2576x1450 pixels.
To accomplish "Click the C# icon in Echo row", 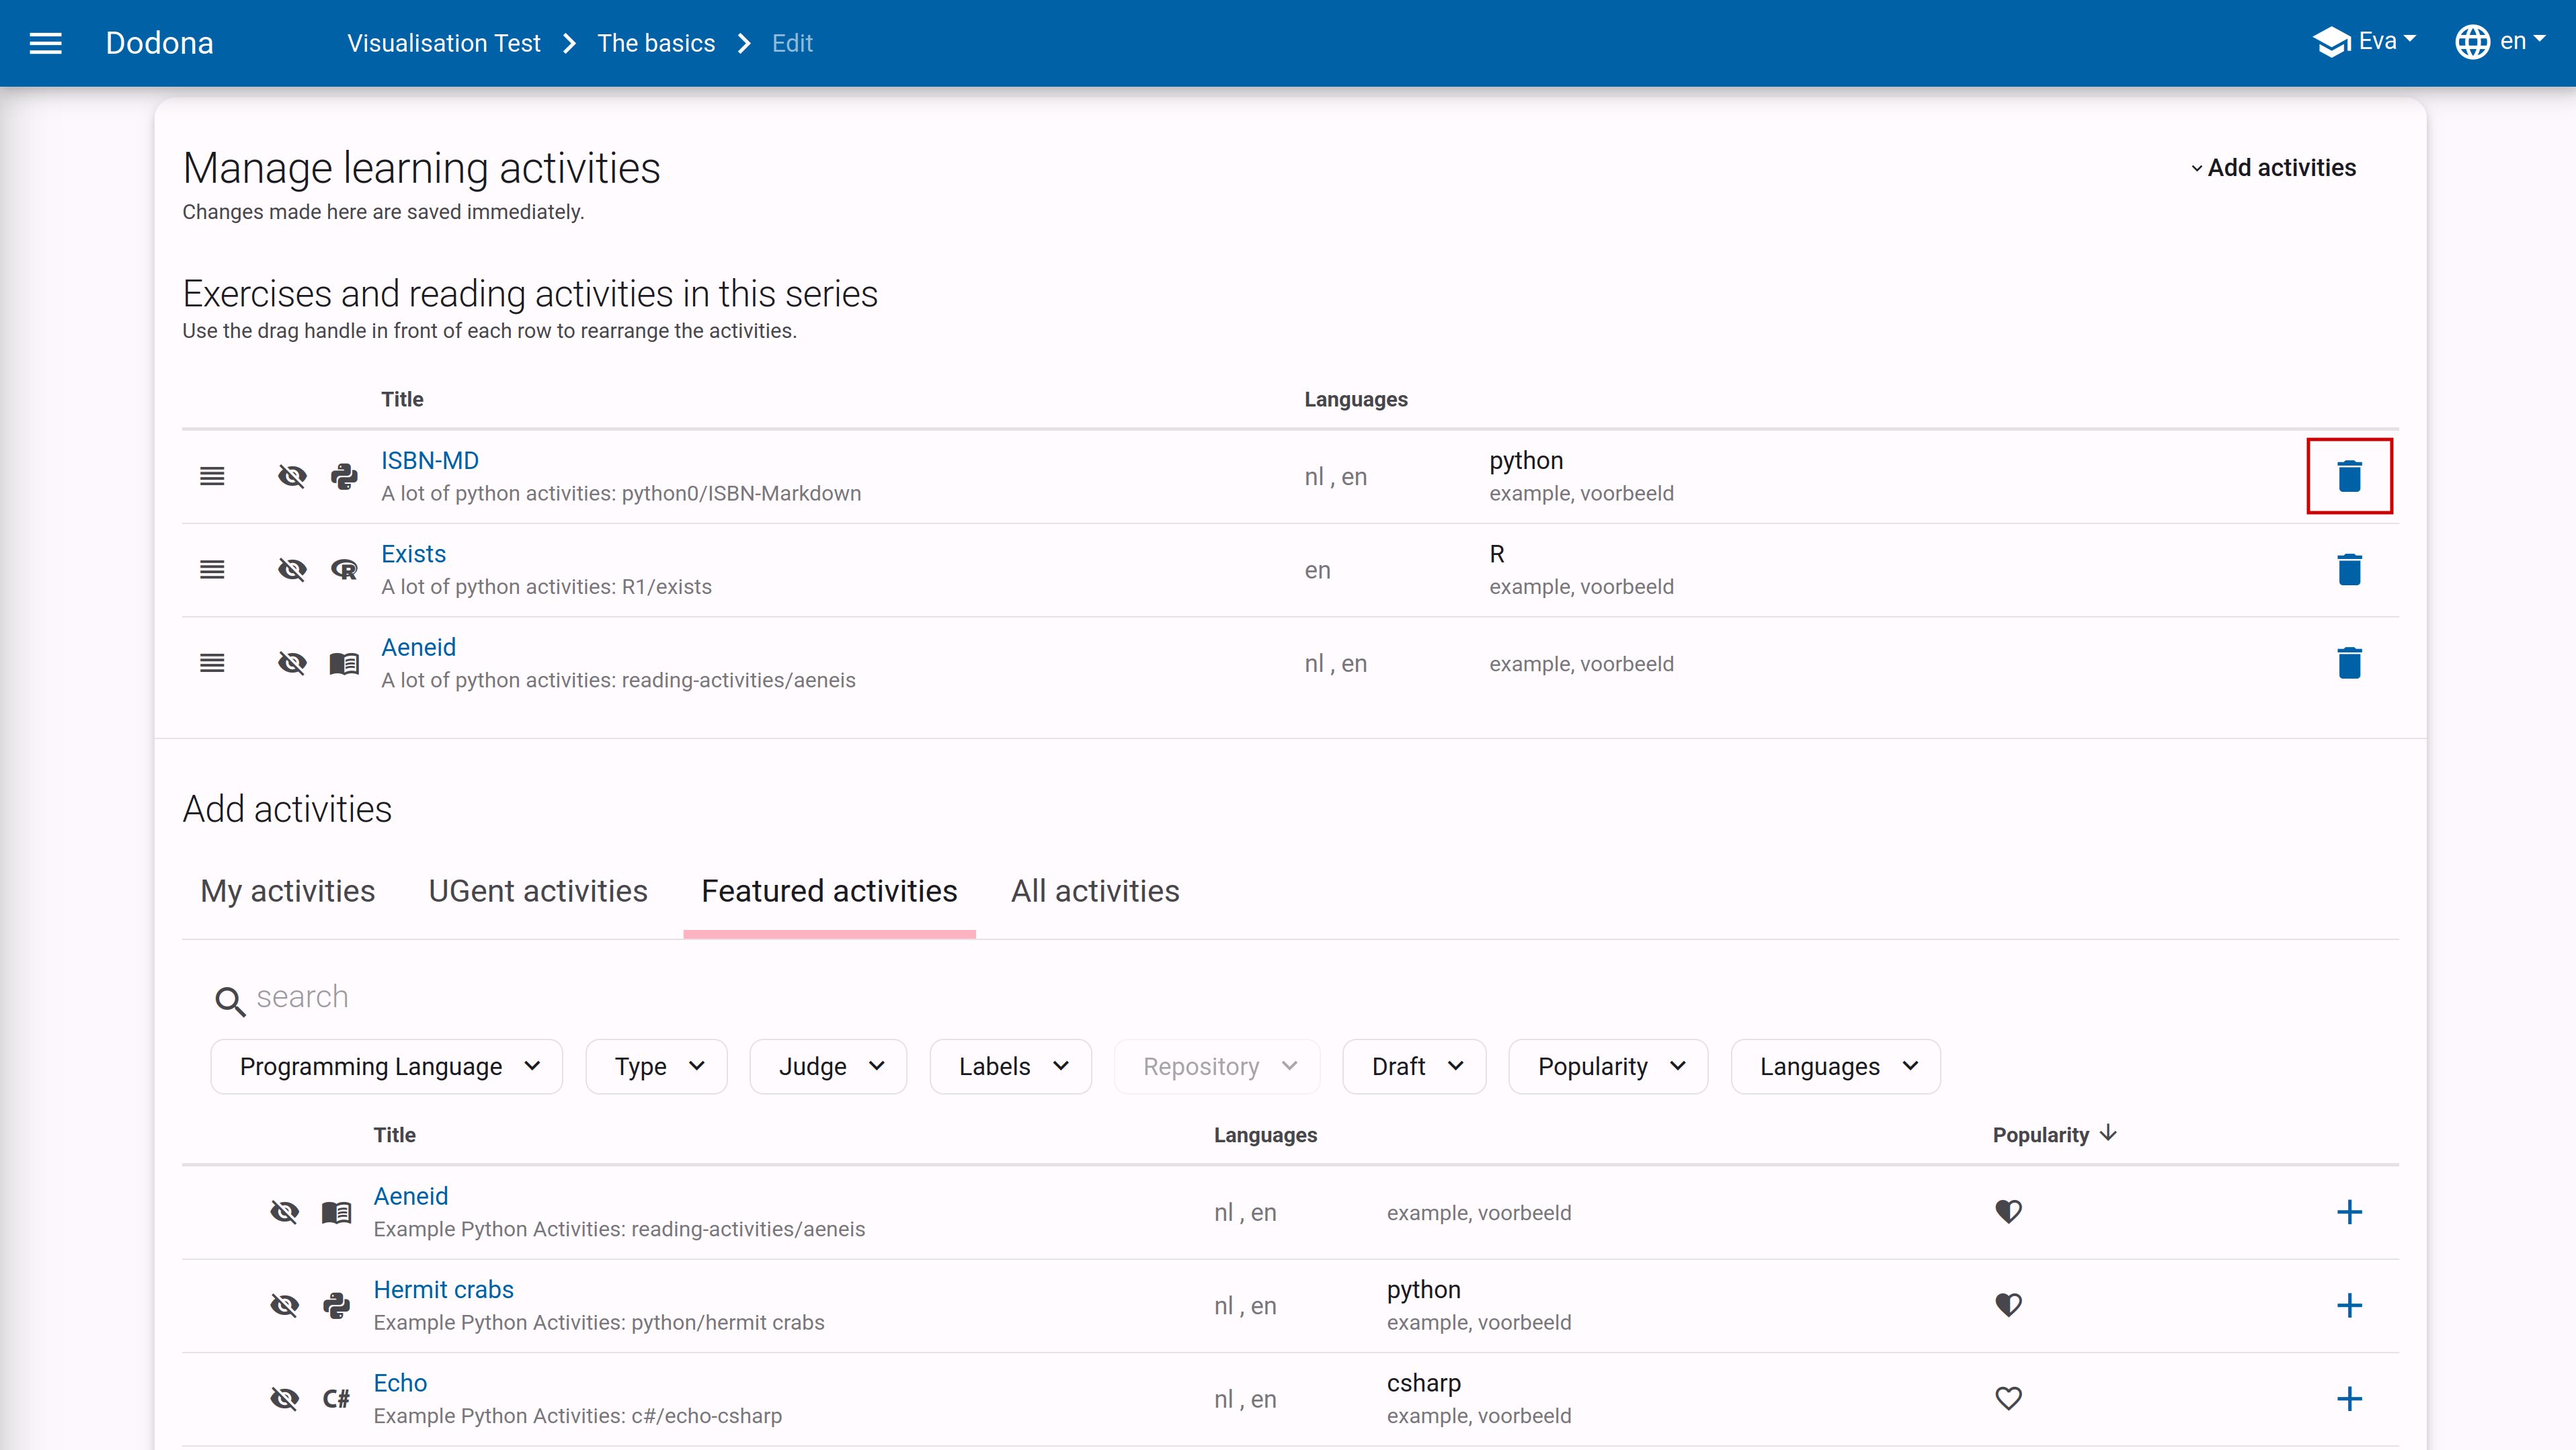I will pos(336,1399).
